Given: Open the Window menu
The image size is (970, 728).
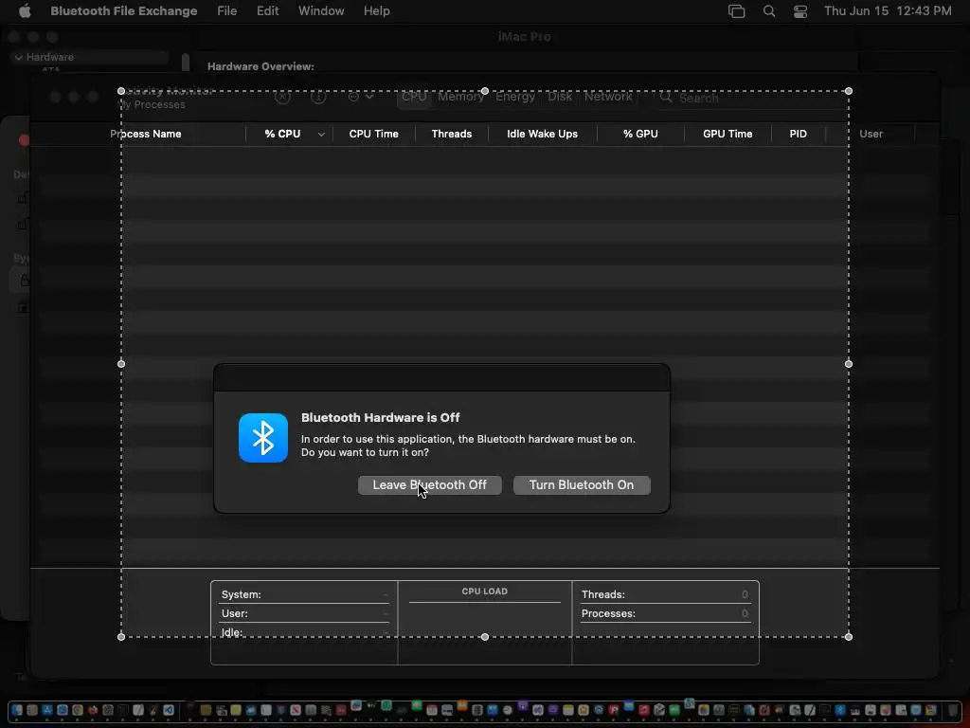Looking at the screenshot, I should tap(321, 10).
